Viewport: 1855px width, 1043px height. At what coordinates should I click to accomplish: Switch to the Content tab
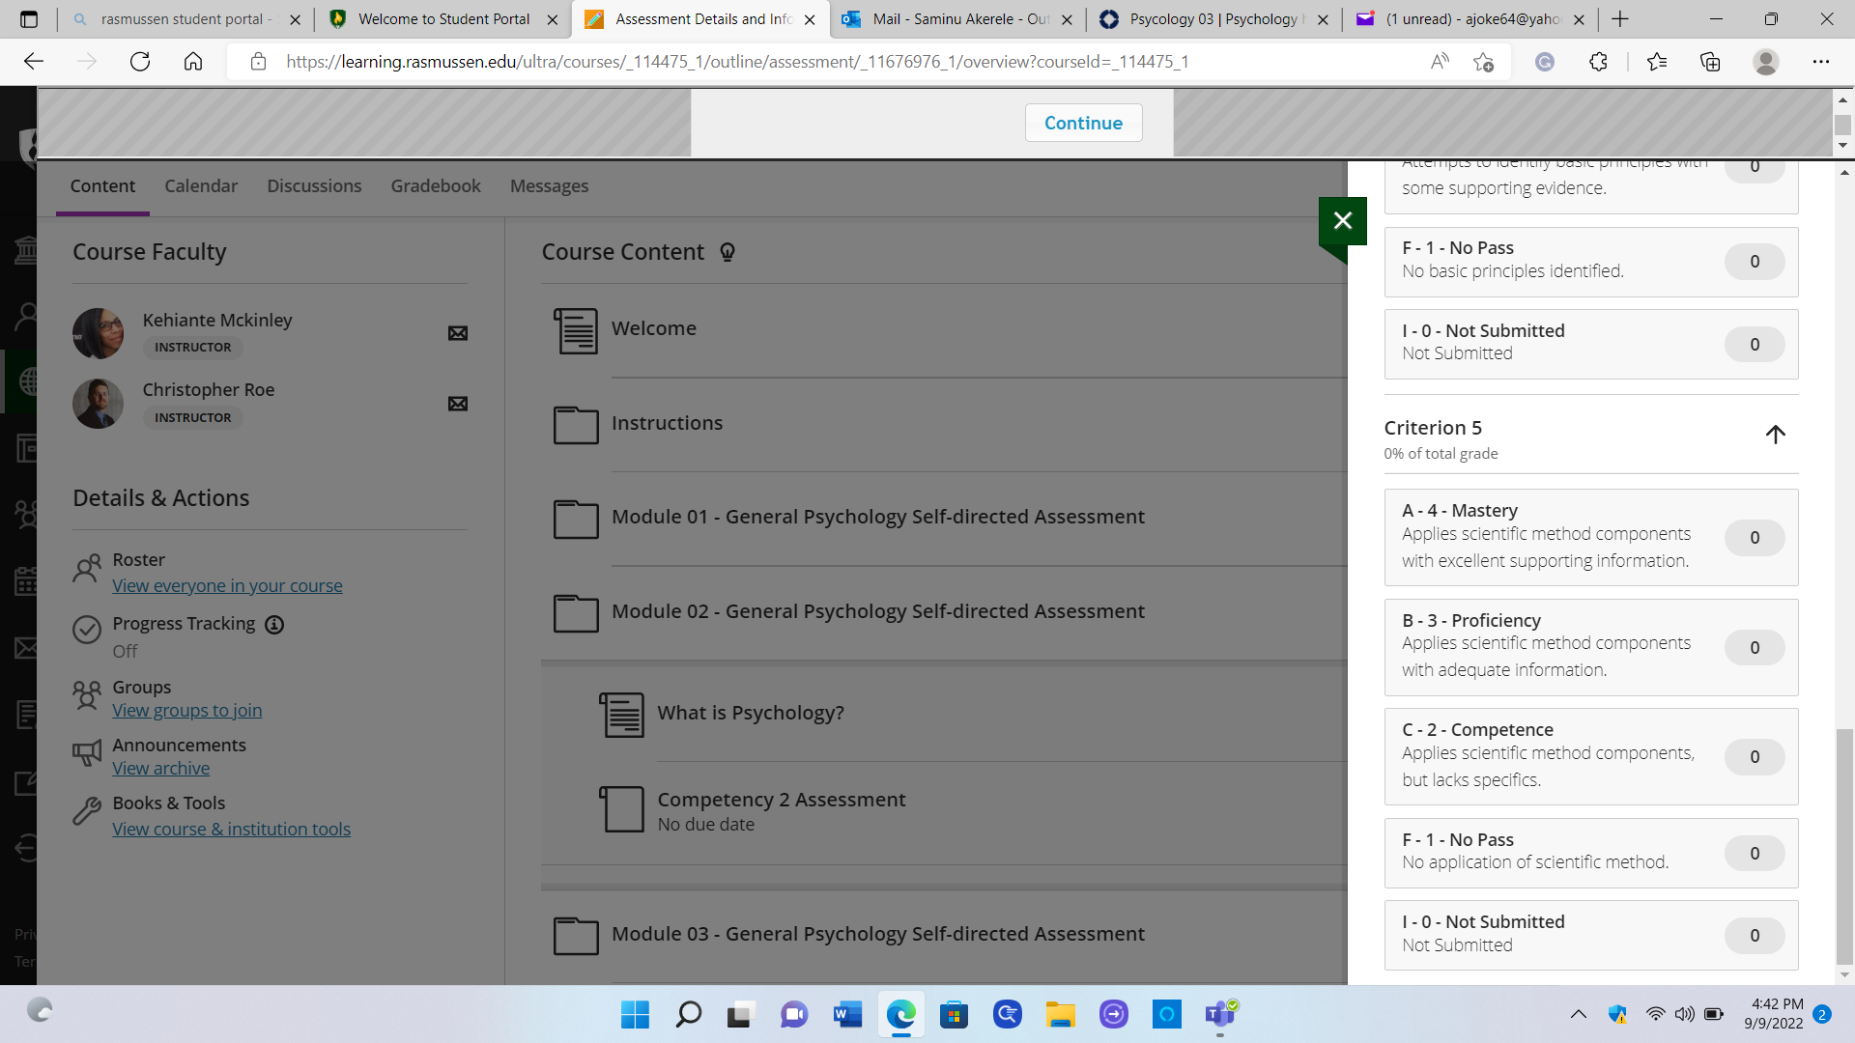(102, 186)
